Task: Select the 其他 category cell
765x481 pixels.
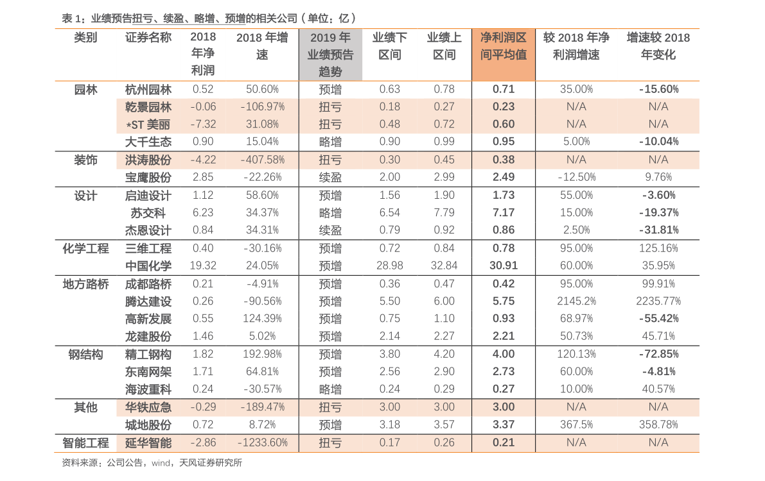Action: pos(85,407)
